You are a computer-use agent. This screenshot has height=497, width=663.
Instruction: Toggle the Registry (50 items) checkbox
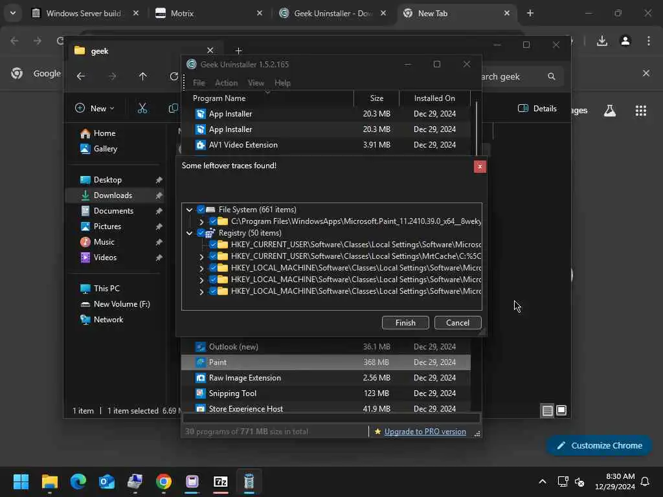(x=201, y=233)
